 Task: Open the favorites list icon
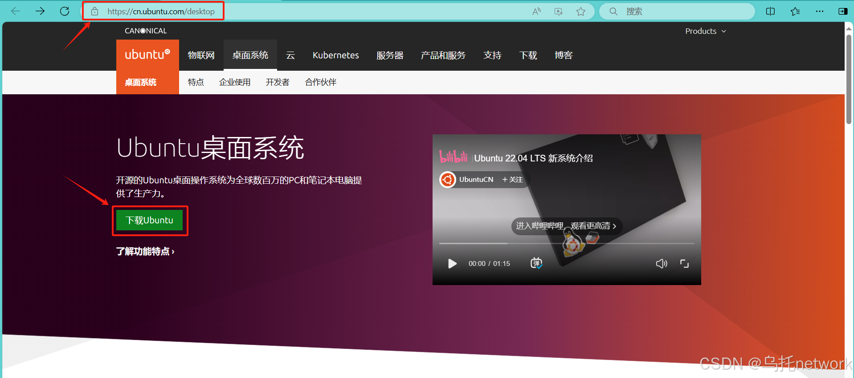pyautogui.click(x=795, y=12)
